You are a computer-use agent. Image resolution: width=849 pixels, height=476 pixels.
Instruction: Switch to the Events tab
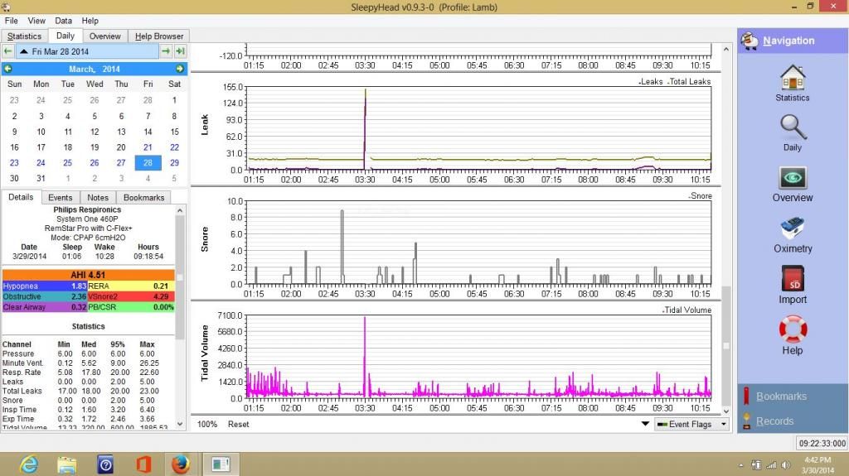click(x=60, y=197)
